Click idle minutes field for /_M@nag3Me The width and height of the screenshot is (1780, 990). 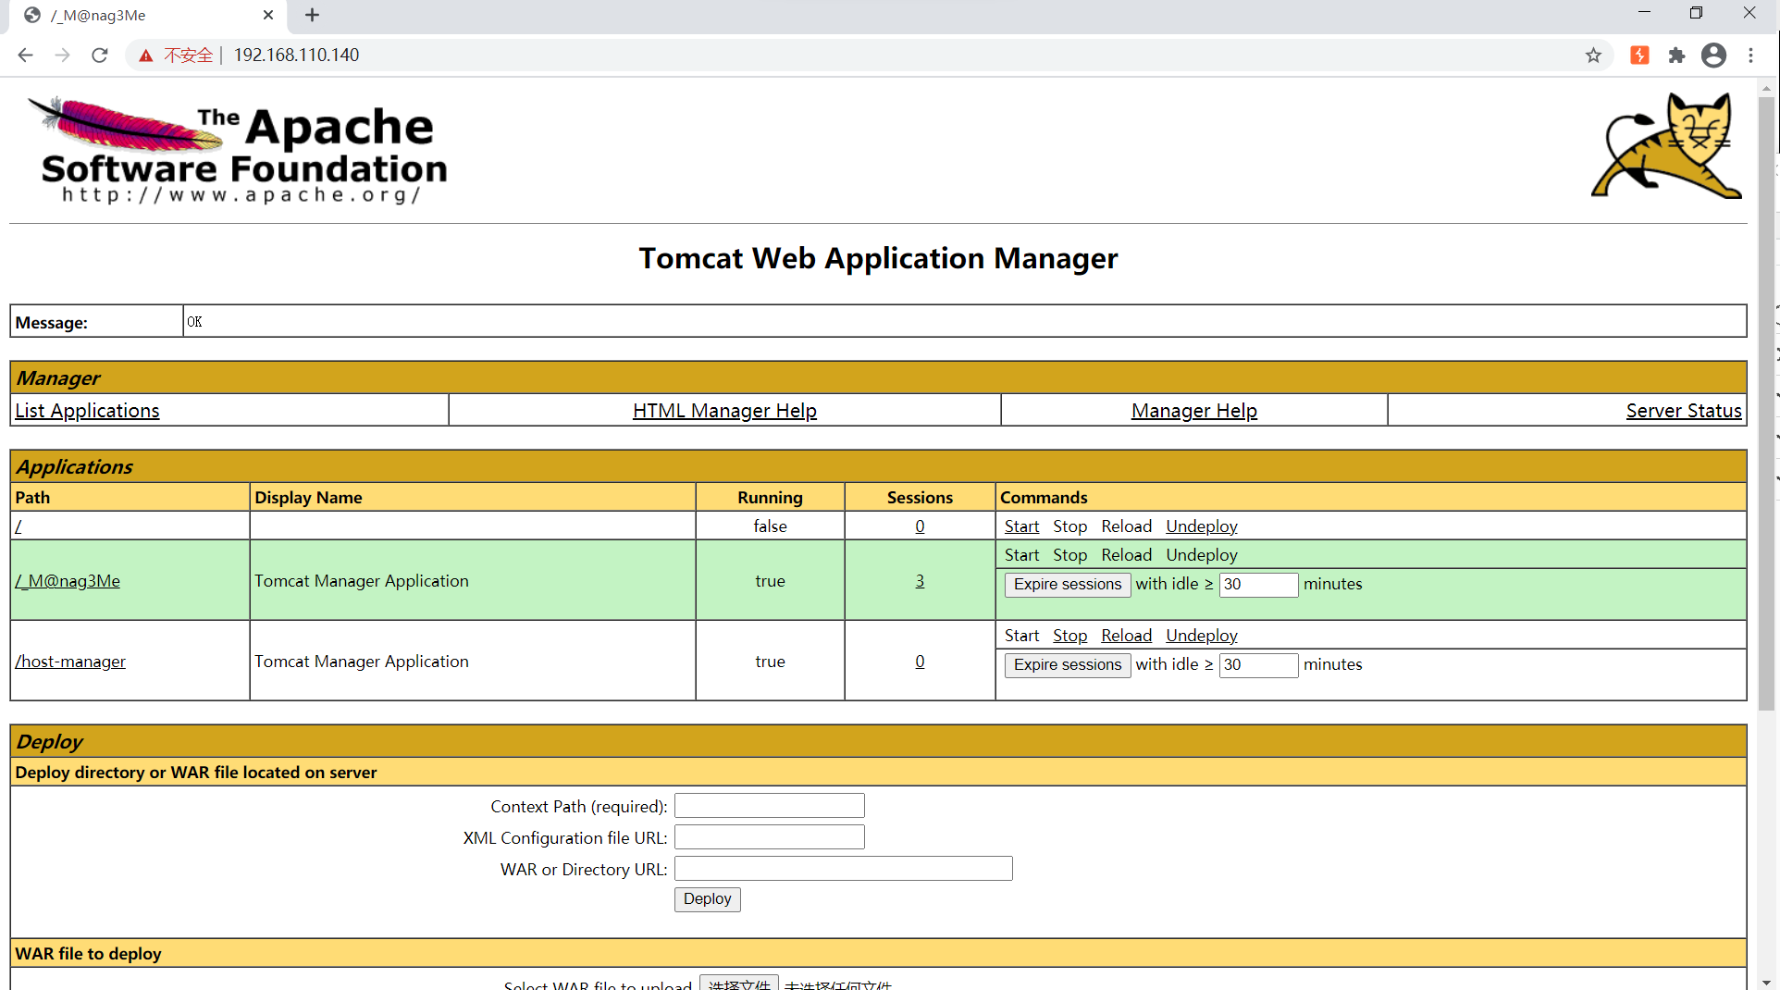coord(1258,585)
